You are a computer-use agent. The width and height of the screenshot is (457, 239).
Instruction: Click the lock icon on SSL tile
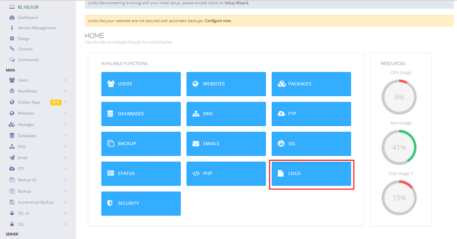pyautogui.click(x=281, y=143)
